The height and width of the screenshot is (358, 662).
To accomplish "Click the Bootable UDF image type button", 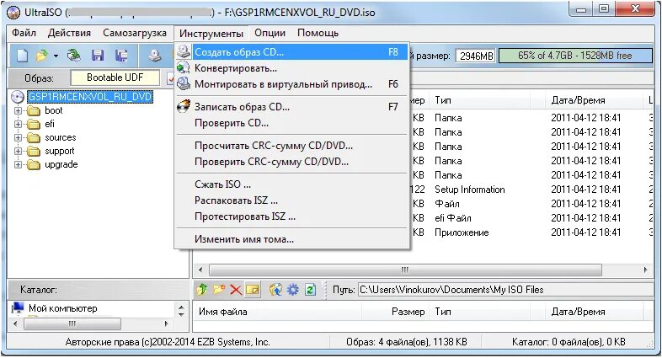I will [115, 77].
